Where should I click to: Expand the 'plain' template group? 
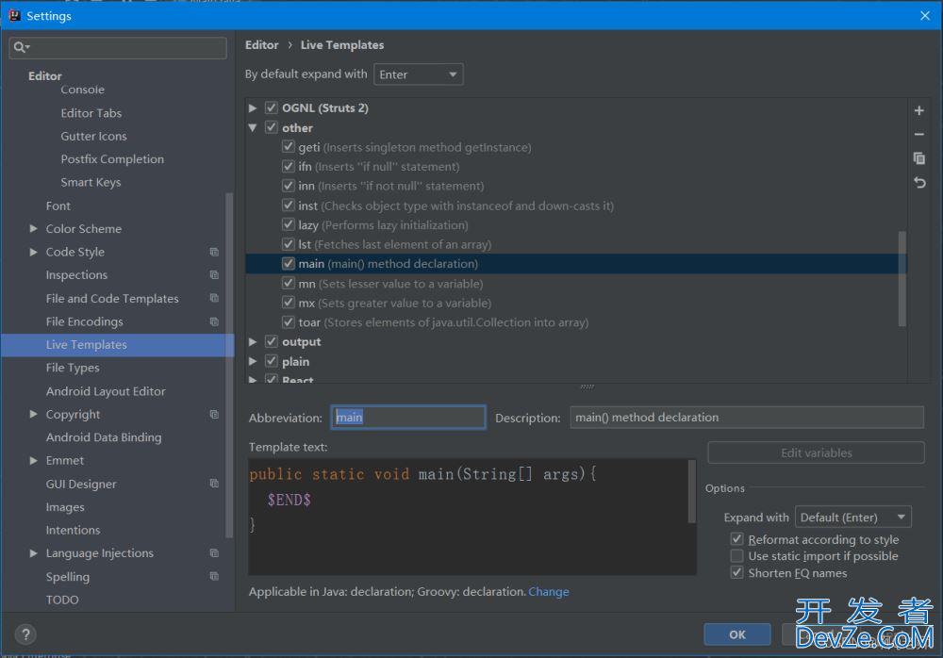[x=253, y=361]
